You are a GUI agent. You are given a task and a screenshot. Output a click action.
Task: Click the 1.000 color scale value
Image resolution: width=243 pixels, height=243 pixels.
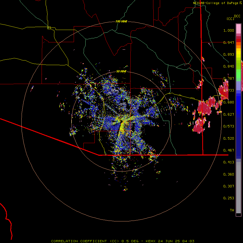pyautogui.click(x=229, y=30)
